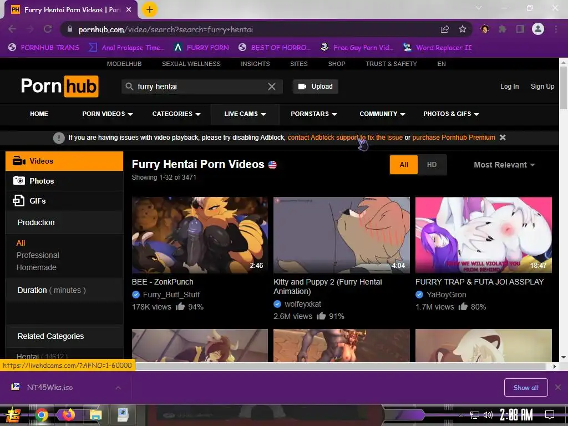Bookmark this page with the star icon
This screenshot has height=426, width=568.
pos(463,29)
